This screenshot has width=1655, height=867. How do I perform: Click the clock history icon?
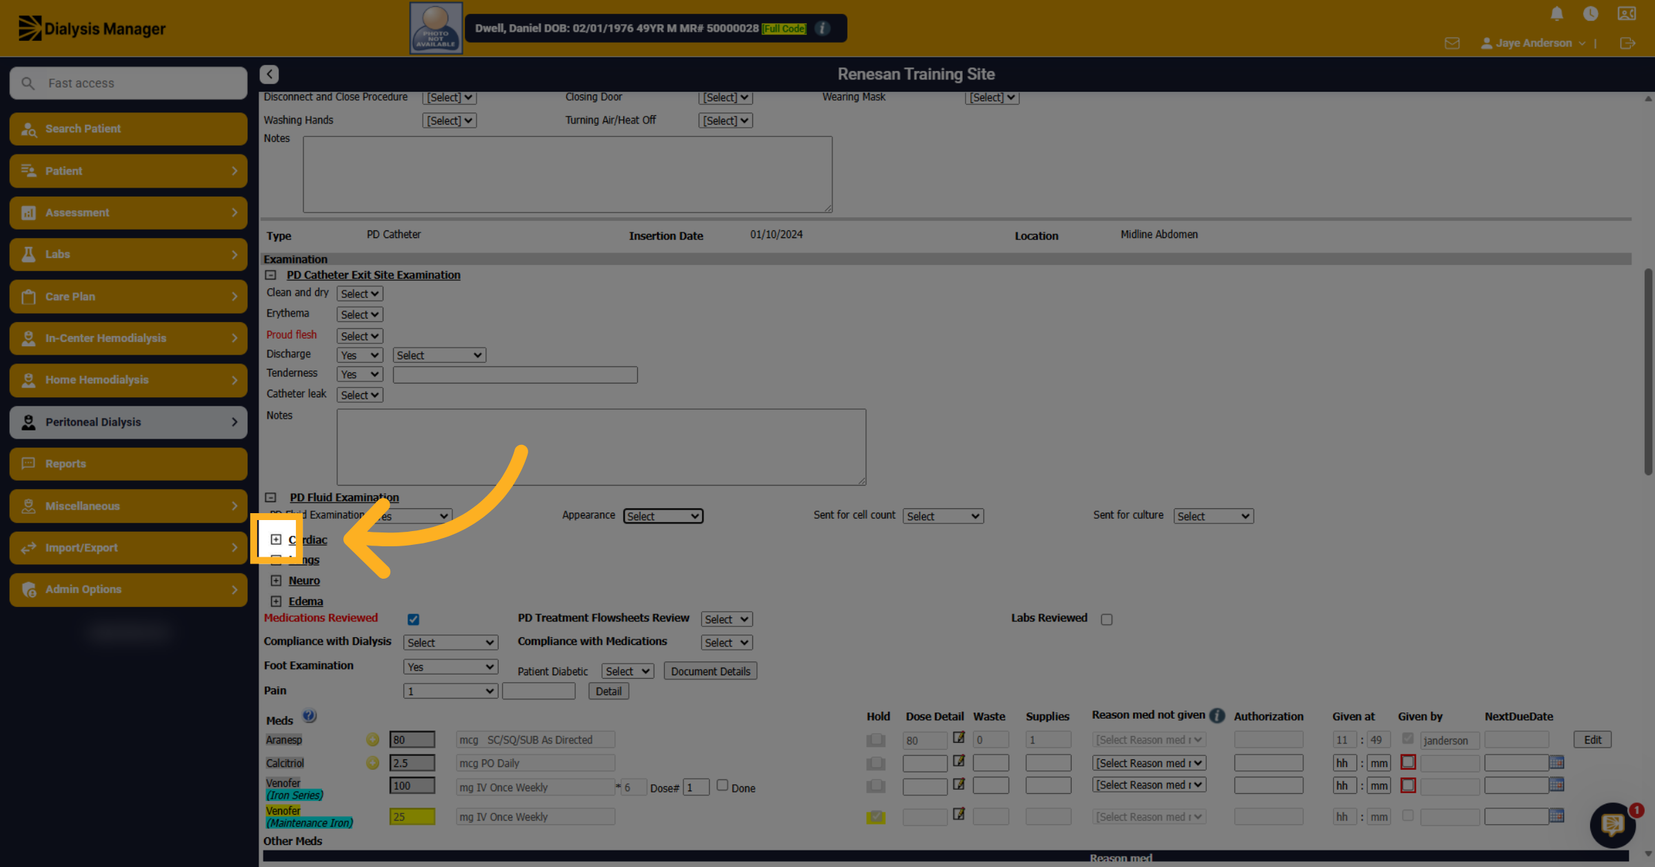pos(1591,14)
